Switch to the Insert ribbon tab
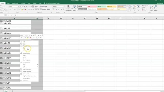 (8, 3)
